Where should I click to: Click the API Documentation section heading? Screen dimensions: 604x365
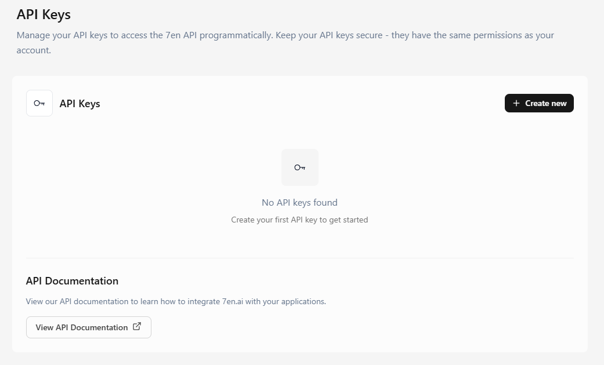[x=72, y=281]
